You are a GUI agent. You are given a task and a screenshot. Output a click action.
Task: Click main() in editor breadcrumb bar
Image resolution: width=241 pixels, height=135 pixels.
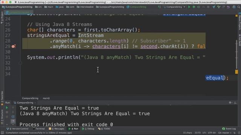[46, 98]
